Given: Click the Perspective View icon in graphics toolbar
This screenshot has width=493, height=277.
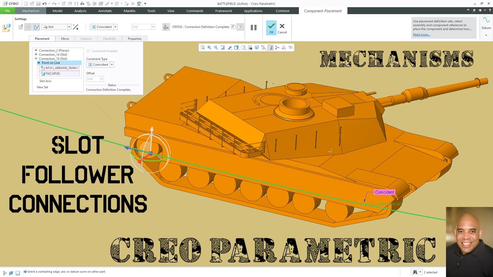Looking at the screenshot, I should coord(257,48).
